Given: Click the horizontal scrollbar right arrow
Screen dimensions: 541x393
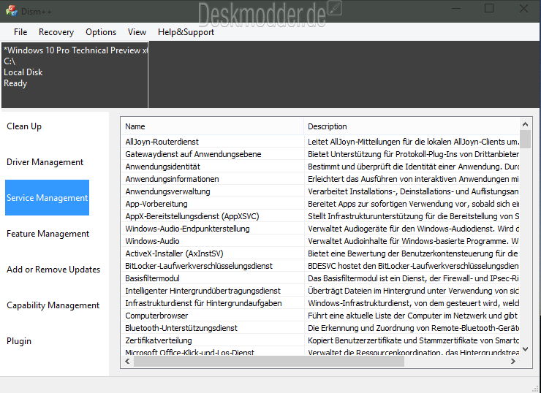Looking at the screenshot, I should coord(513,362).
